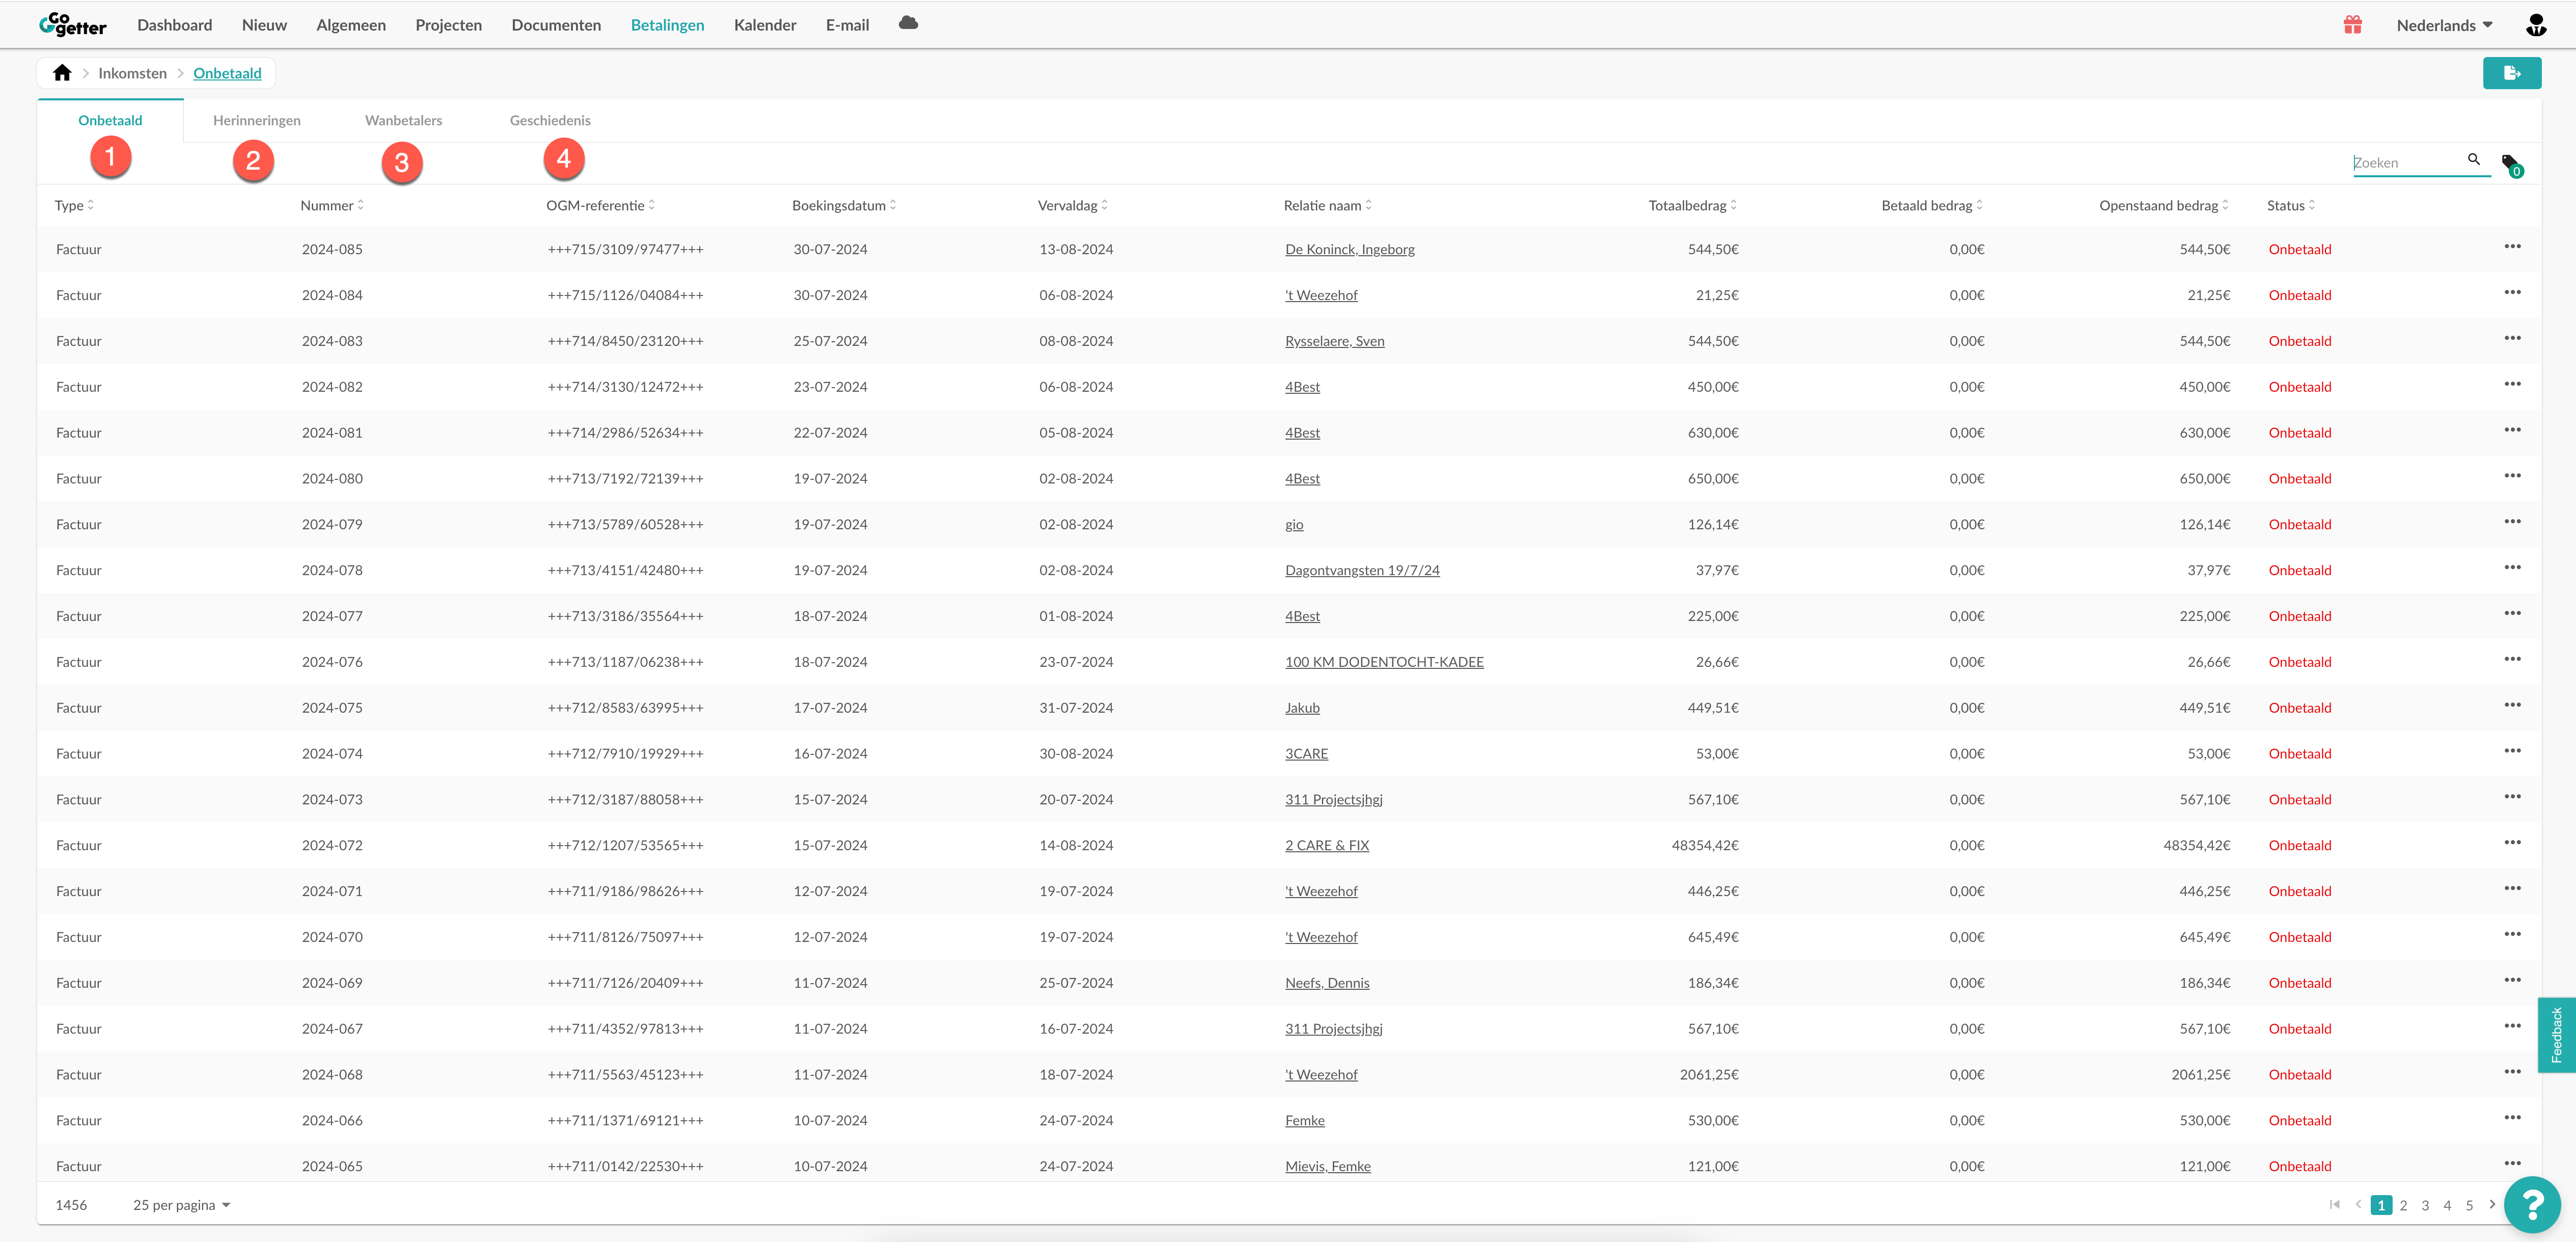
Task: Go to first page arrow
Action: 2334,1205
